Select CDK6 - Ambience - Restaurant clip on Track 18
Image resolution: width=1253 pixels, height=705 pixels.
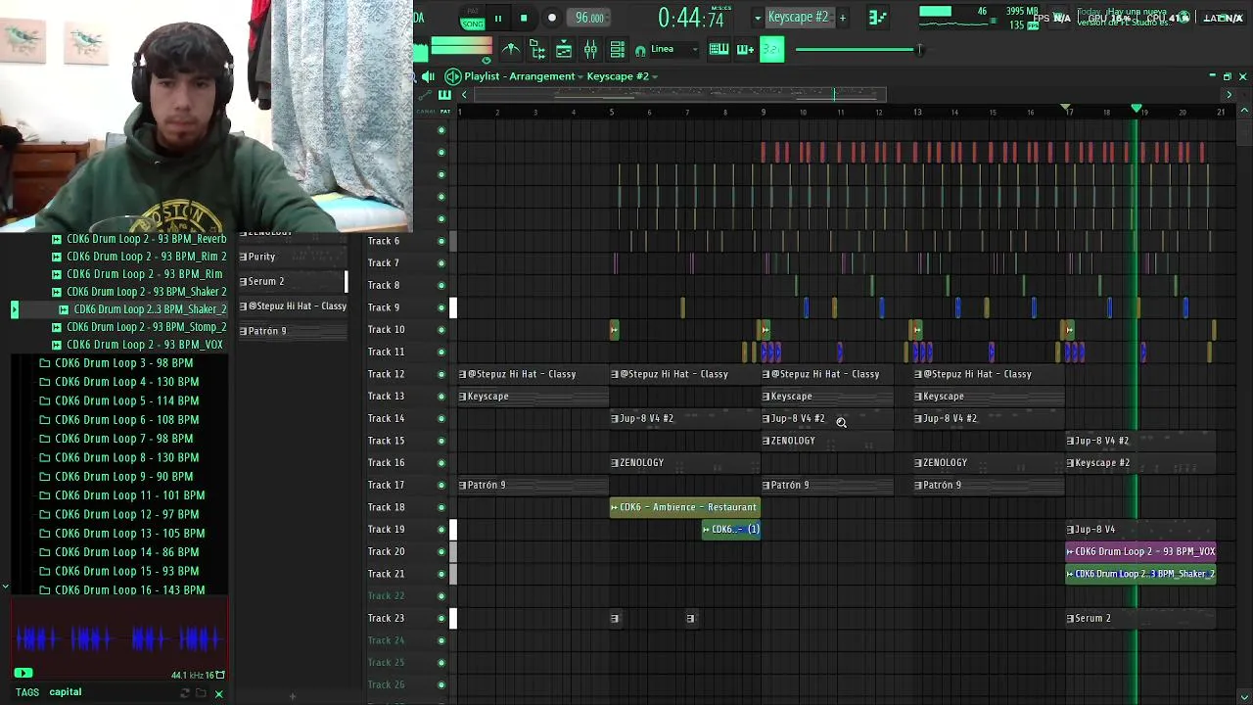685,507
